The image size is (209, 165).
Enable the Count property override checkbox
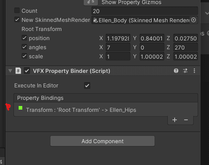tap(17, 11)
